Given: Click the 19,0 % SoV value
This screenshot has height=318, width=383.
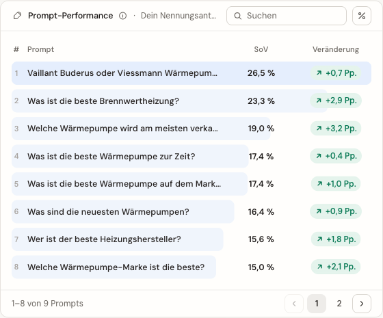Looking at the screenshot, I should [261, 129].
